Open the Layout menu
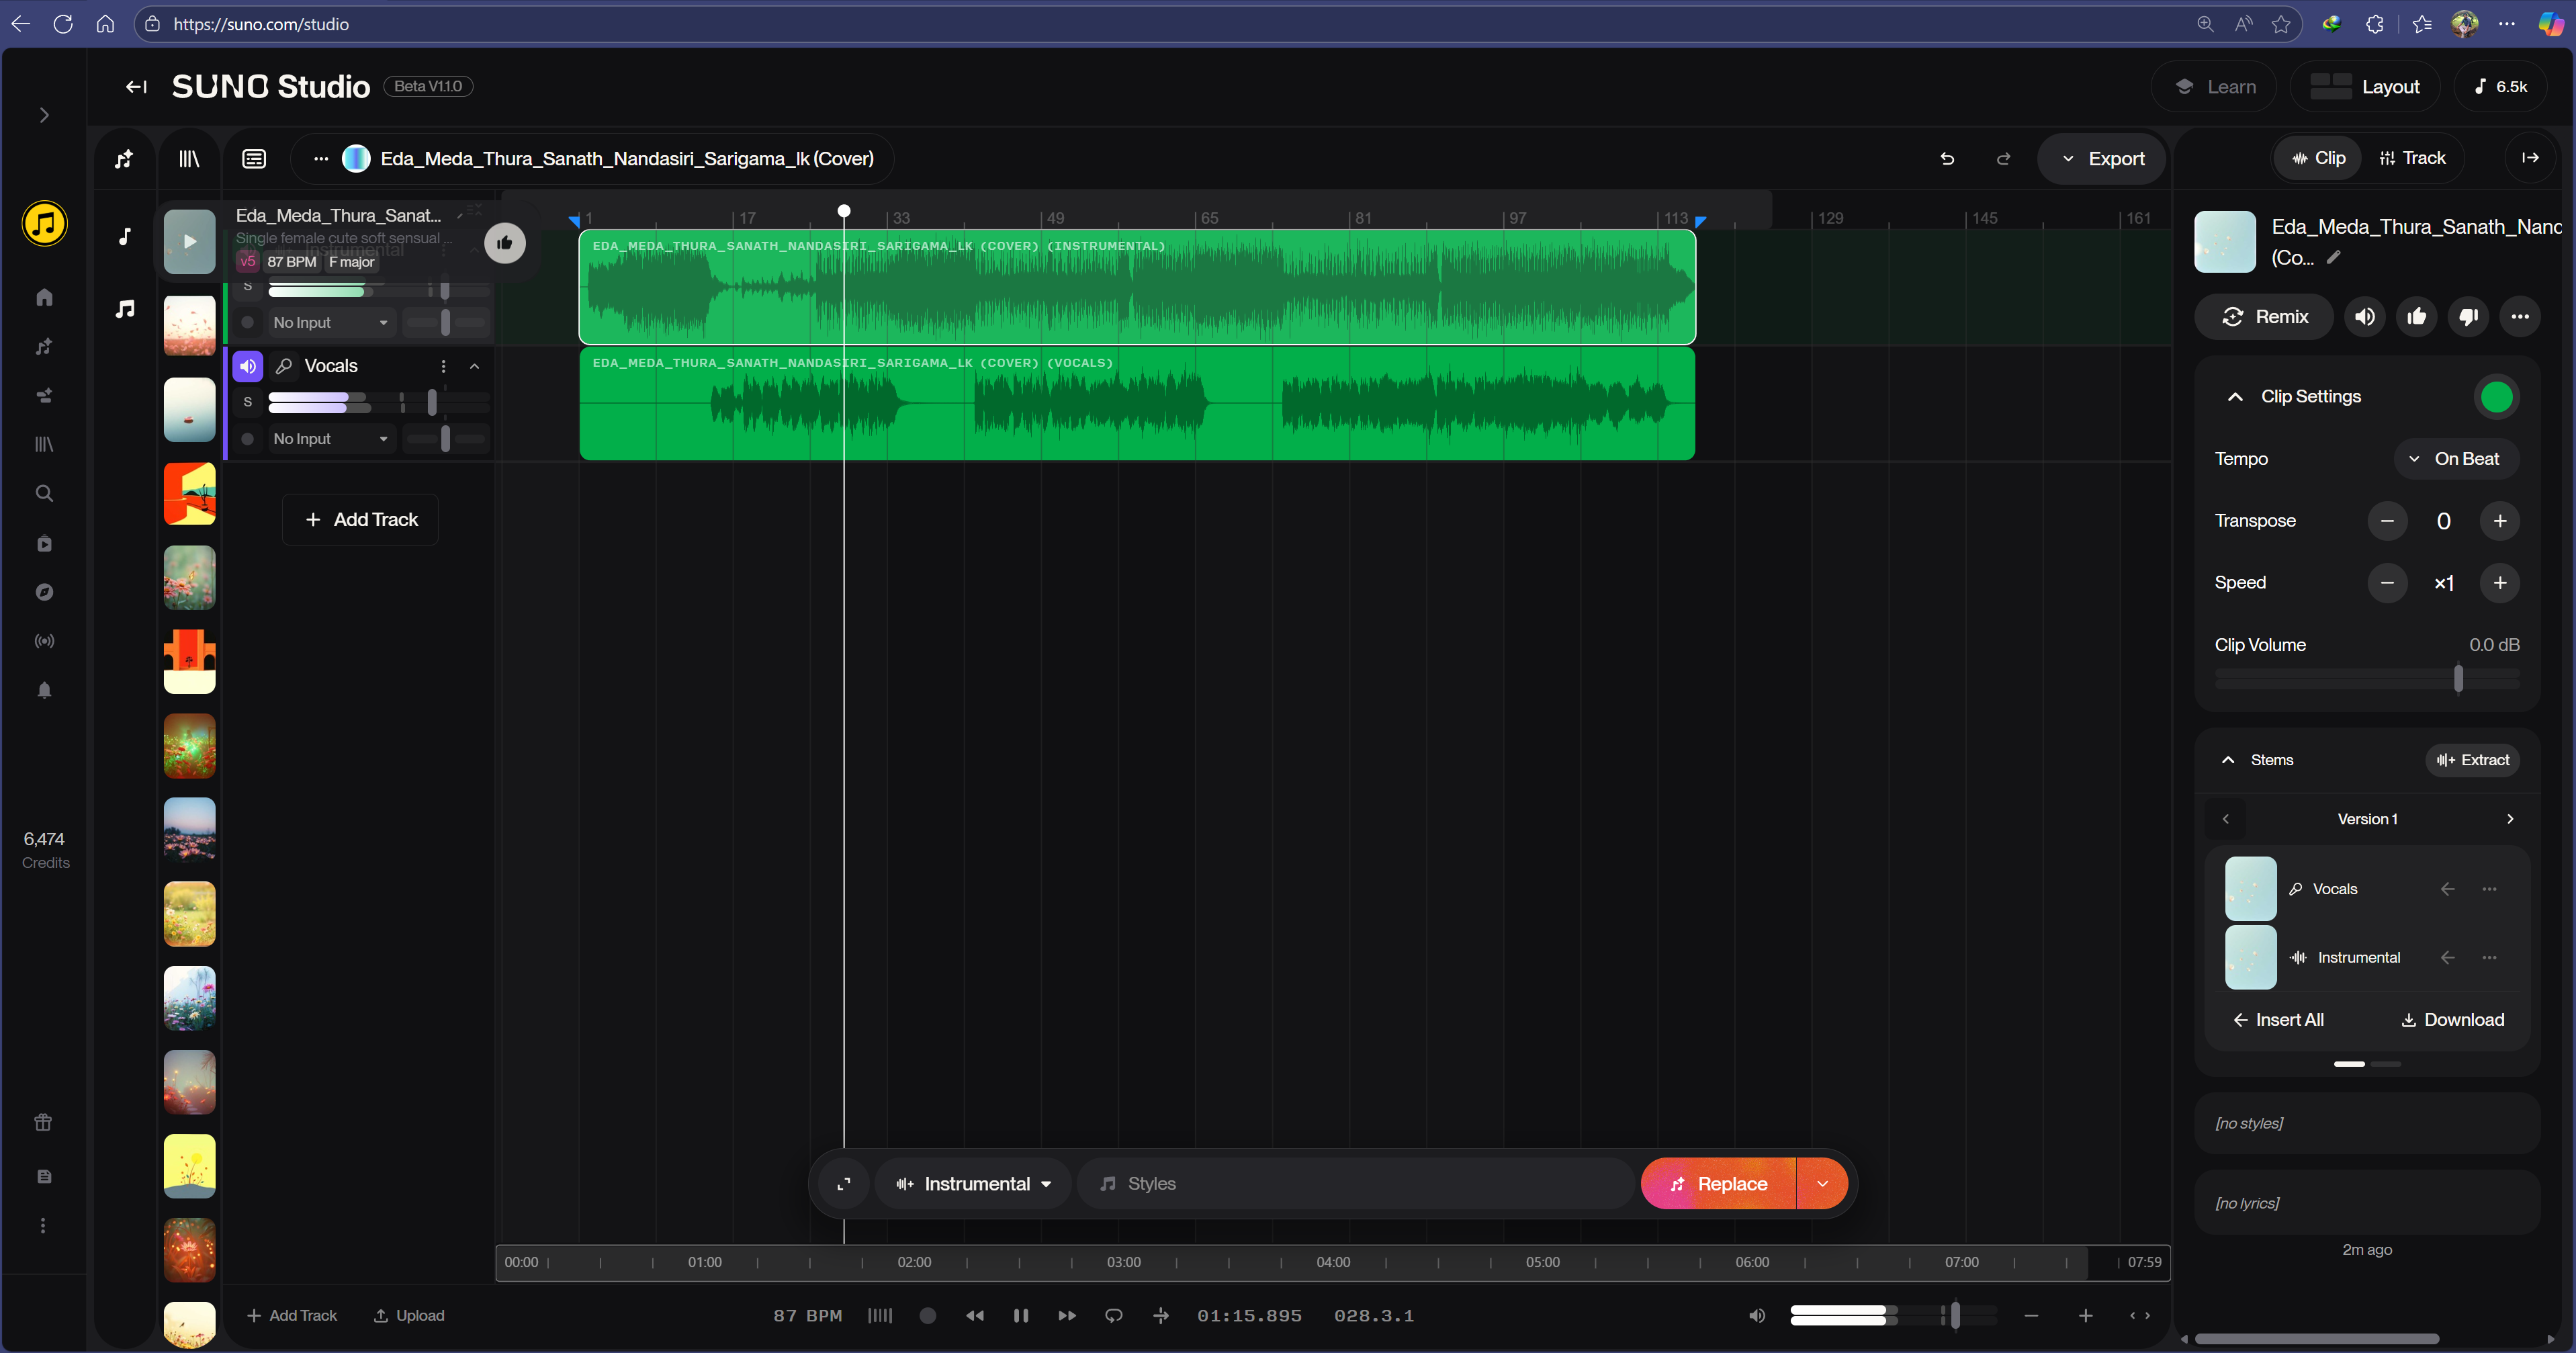 2365,87
